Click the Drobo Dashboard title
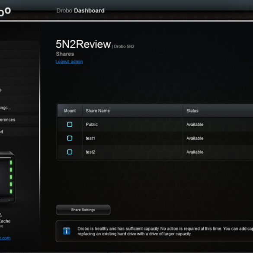The height and width of the screenshot is (253, 253). tap(80, 11)
